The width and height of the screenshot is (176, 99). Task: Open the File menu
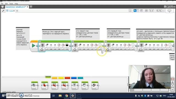tap(2, 4)
